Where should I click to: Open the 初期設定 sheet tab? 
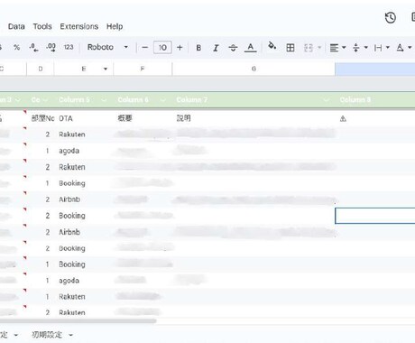47,335
